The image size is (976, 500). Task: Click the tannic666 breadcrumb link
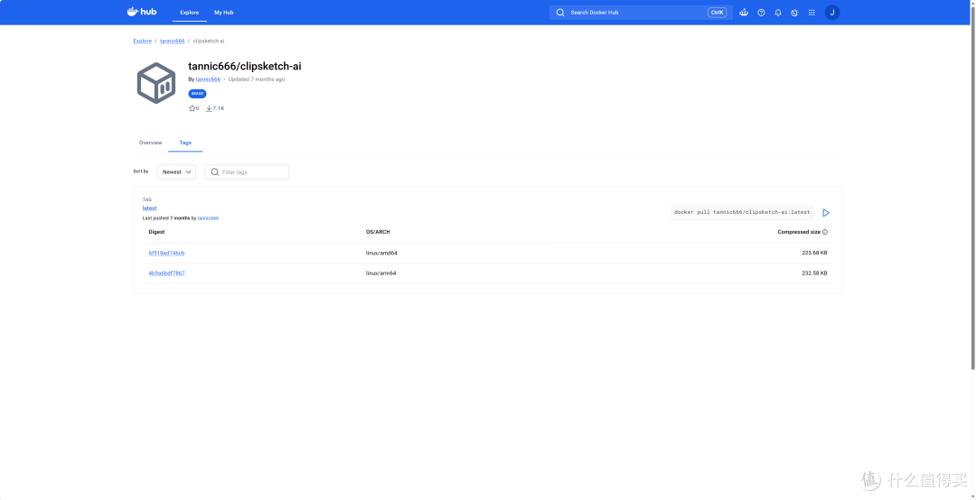coord(172,41)
